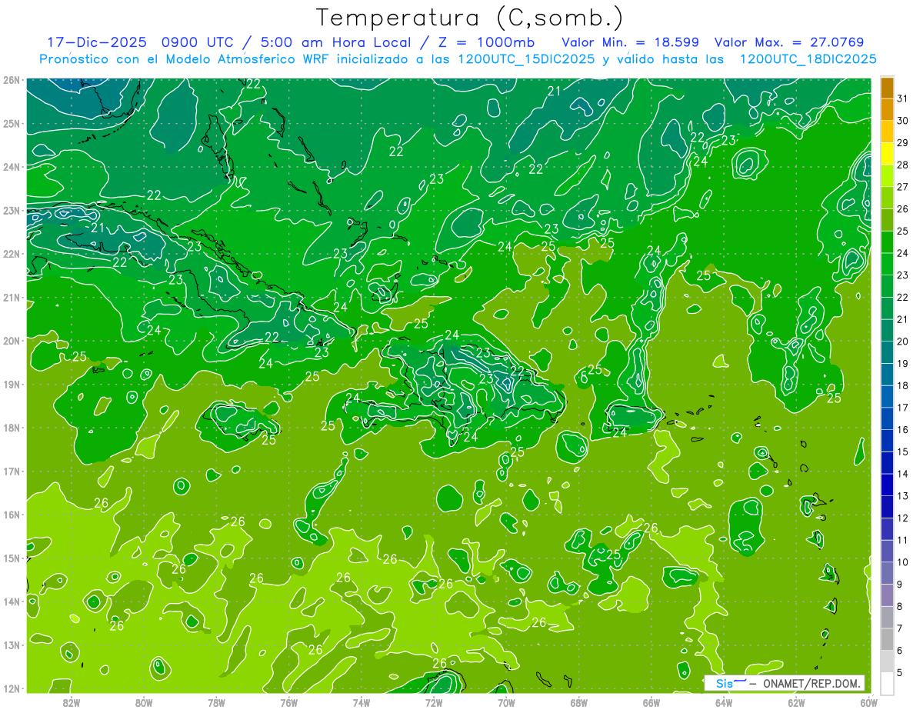This screenshot has height=713, width=923.
Task: Click the valid-until time "1200UTC_18DIC2025"
Action: click(808, 58)
